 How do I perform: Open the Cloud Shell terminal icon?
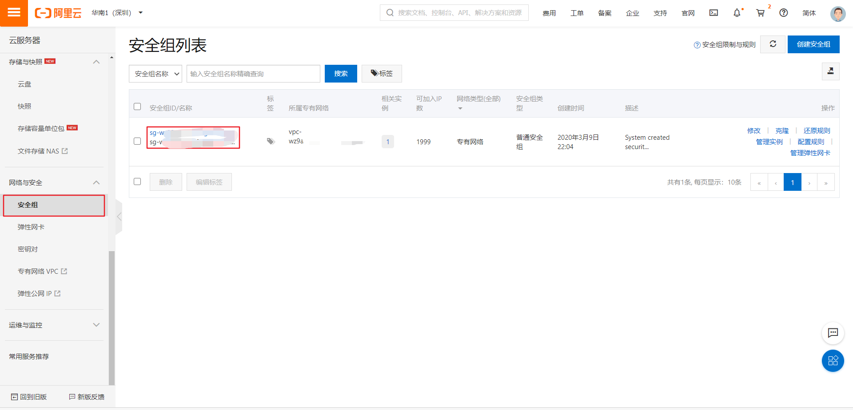point(713,13)
